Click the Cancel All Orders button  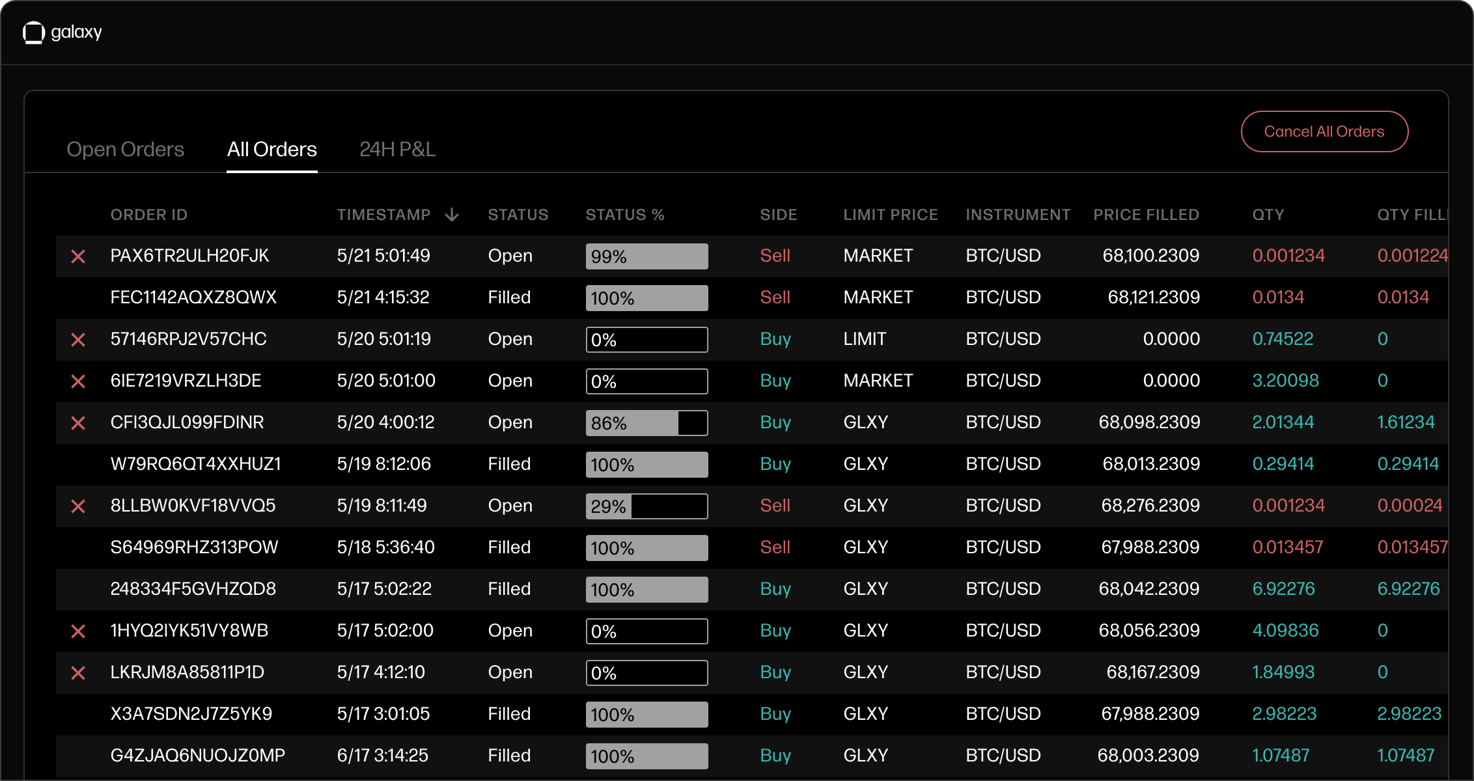click(1324, 131)
